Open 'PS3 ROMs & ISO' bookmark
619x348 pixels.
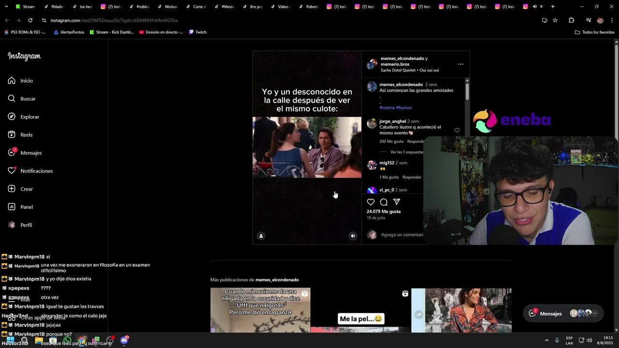[x=25, y=32]
